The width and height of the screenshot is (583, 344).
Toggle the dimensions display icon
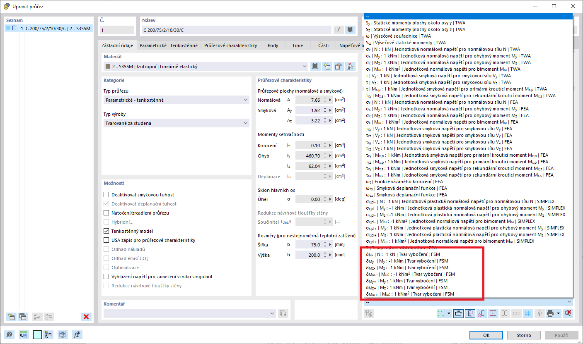(x=459, y=313)
